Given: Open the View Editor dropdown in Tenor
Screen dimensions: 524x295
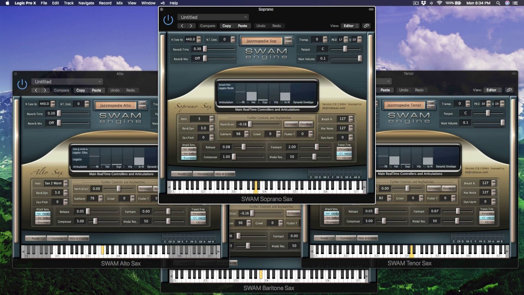Looking at the screenshot, I should click(493, 90).
